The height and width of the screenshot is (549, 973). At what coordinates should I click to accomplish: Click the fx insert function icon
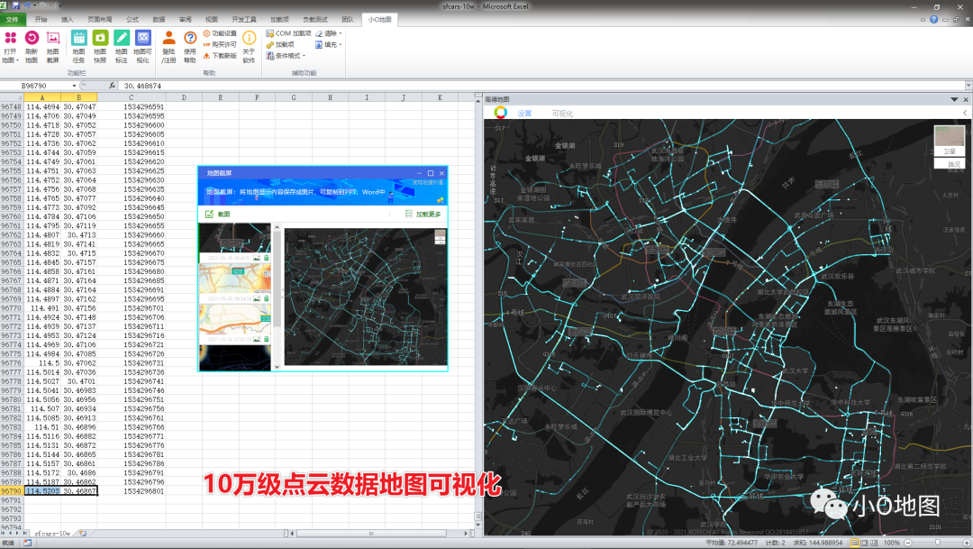pos(112,86)
